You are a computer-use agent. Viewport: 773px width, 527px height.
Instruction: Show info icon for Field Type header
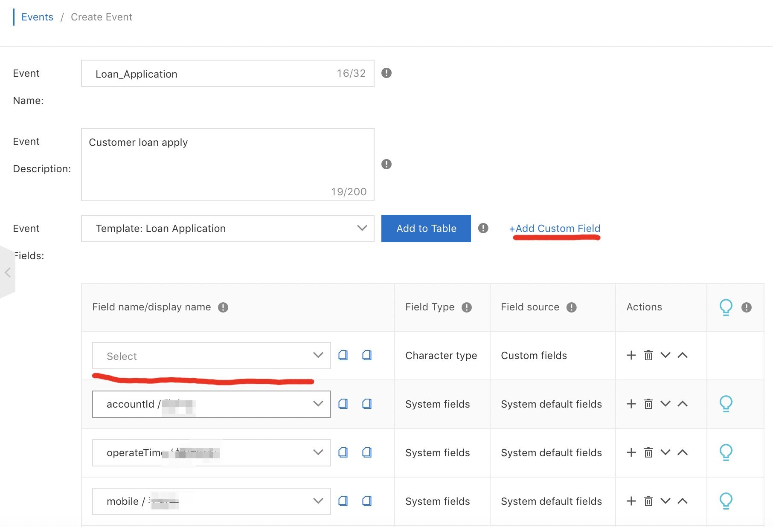(467, 307)
